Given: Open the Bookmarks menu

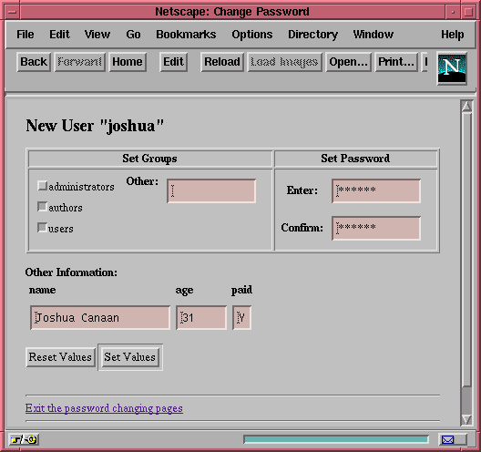Looking at the screenshot, I should click(186, 35).
